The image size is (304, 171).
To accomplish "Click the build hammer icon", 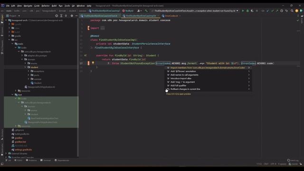I will click(x=146, y=11).
